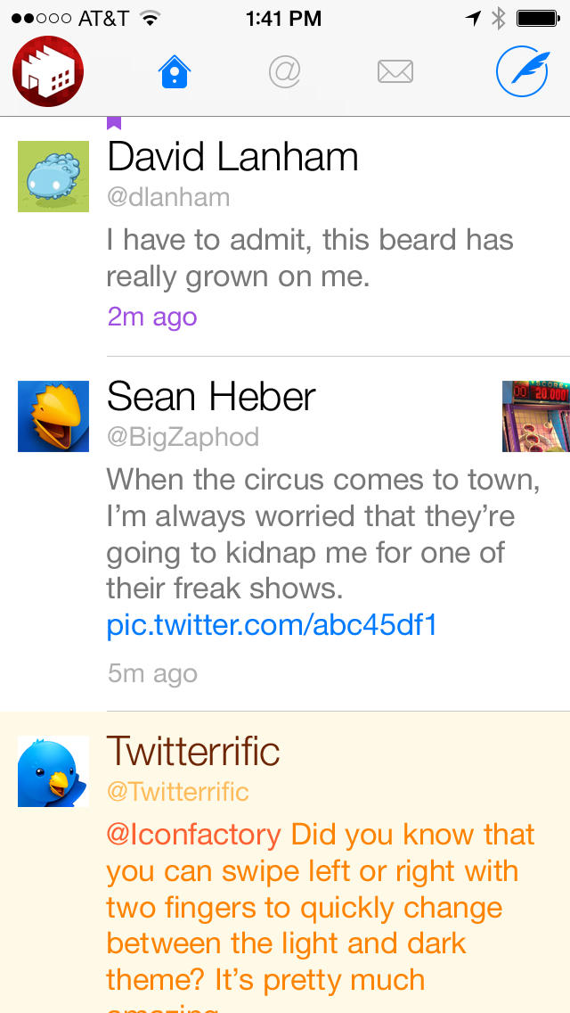
Task: Open David Lanham's profile avatar
Action: click(x=53, y=177)
